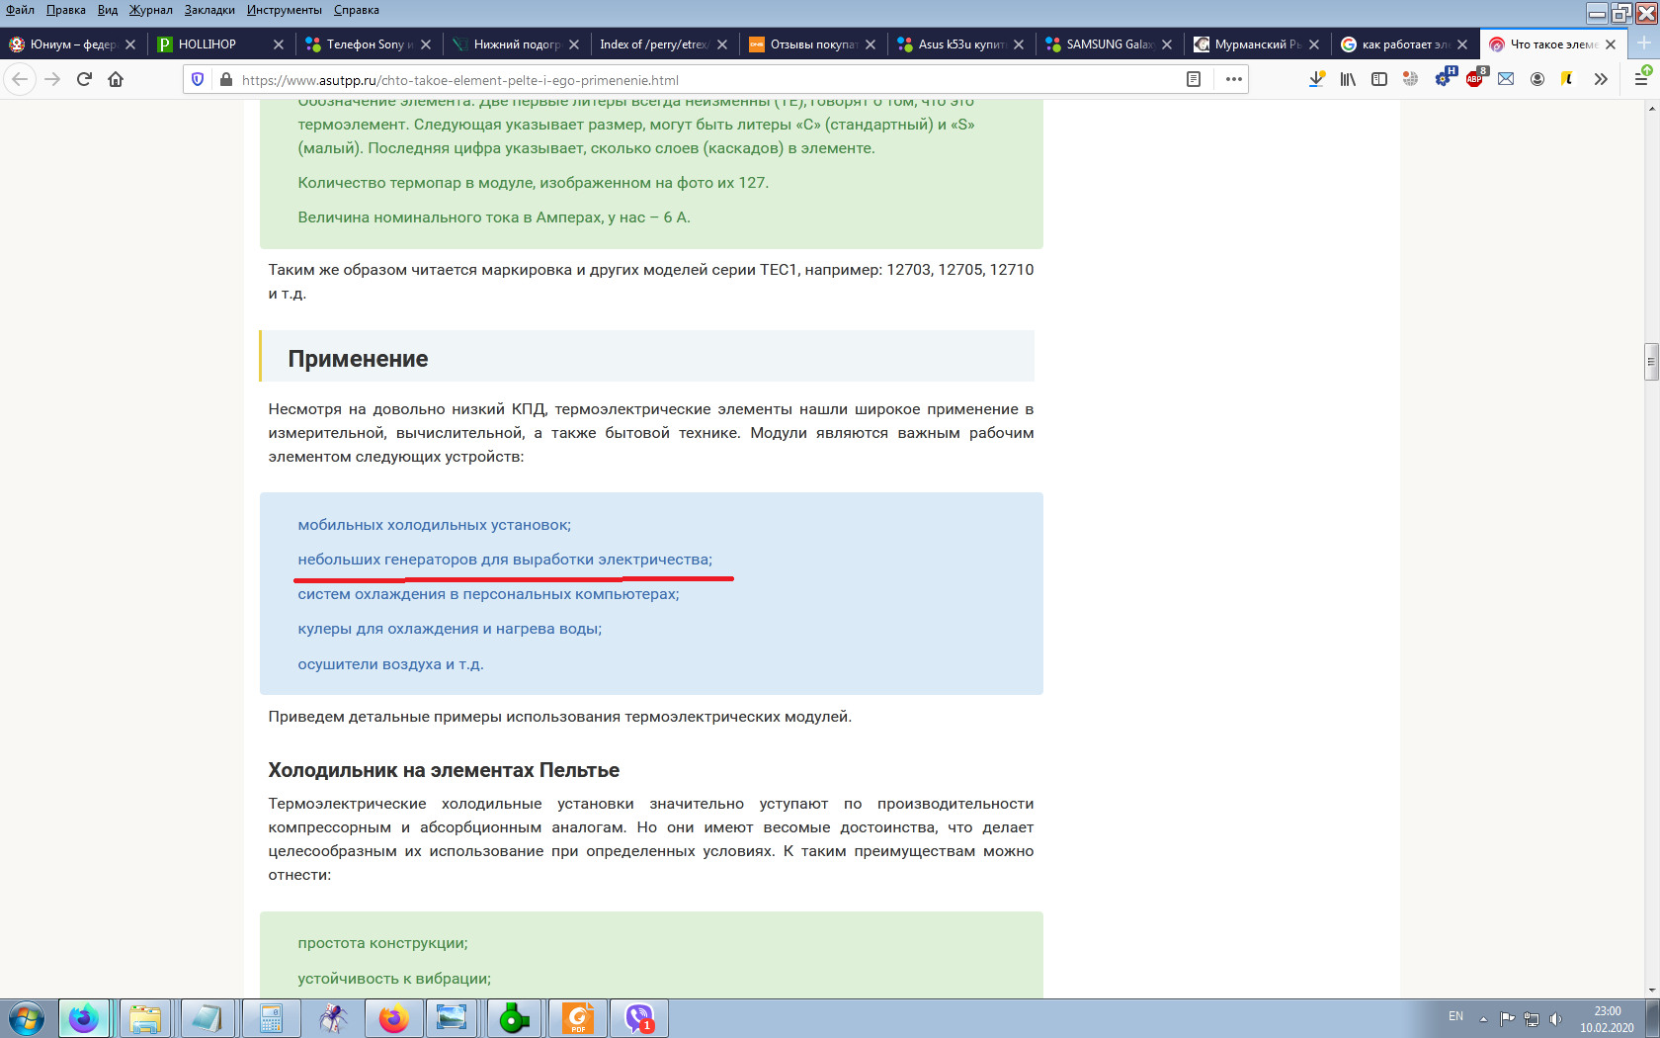Toggle the browser sidebar
This screenshot has width=1660, height=1038.
tap(1379, 79)
